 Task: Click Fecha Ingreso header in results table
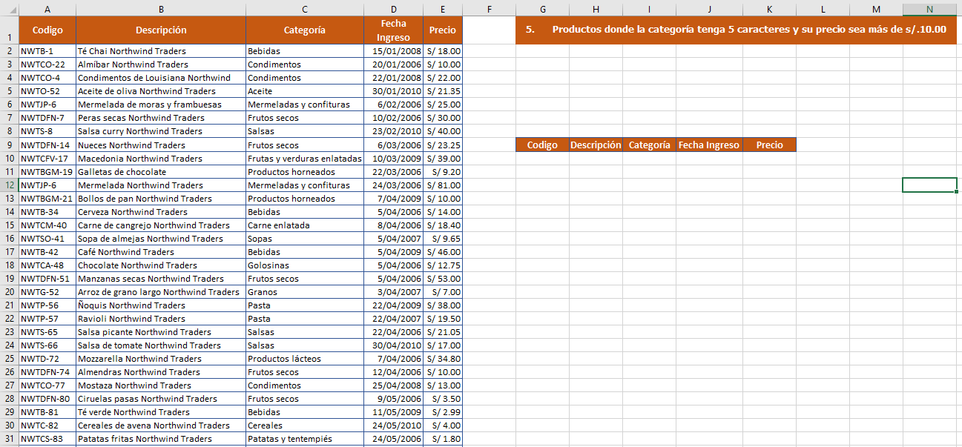click(709, 145)
